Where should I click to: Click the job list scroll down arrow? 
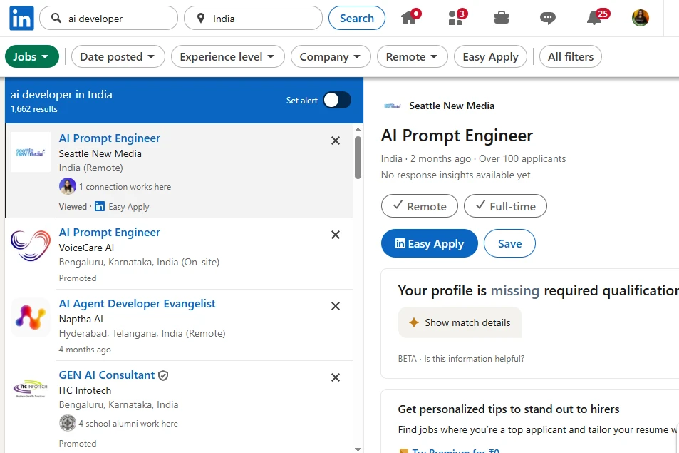(x=358, y=449)
